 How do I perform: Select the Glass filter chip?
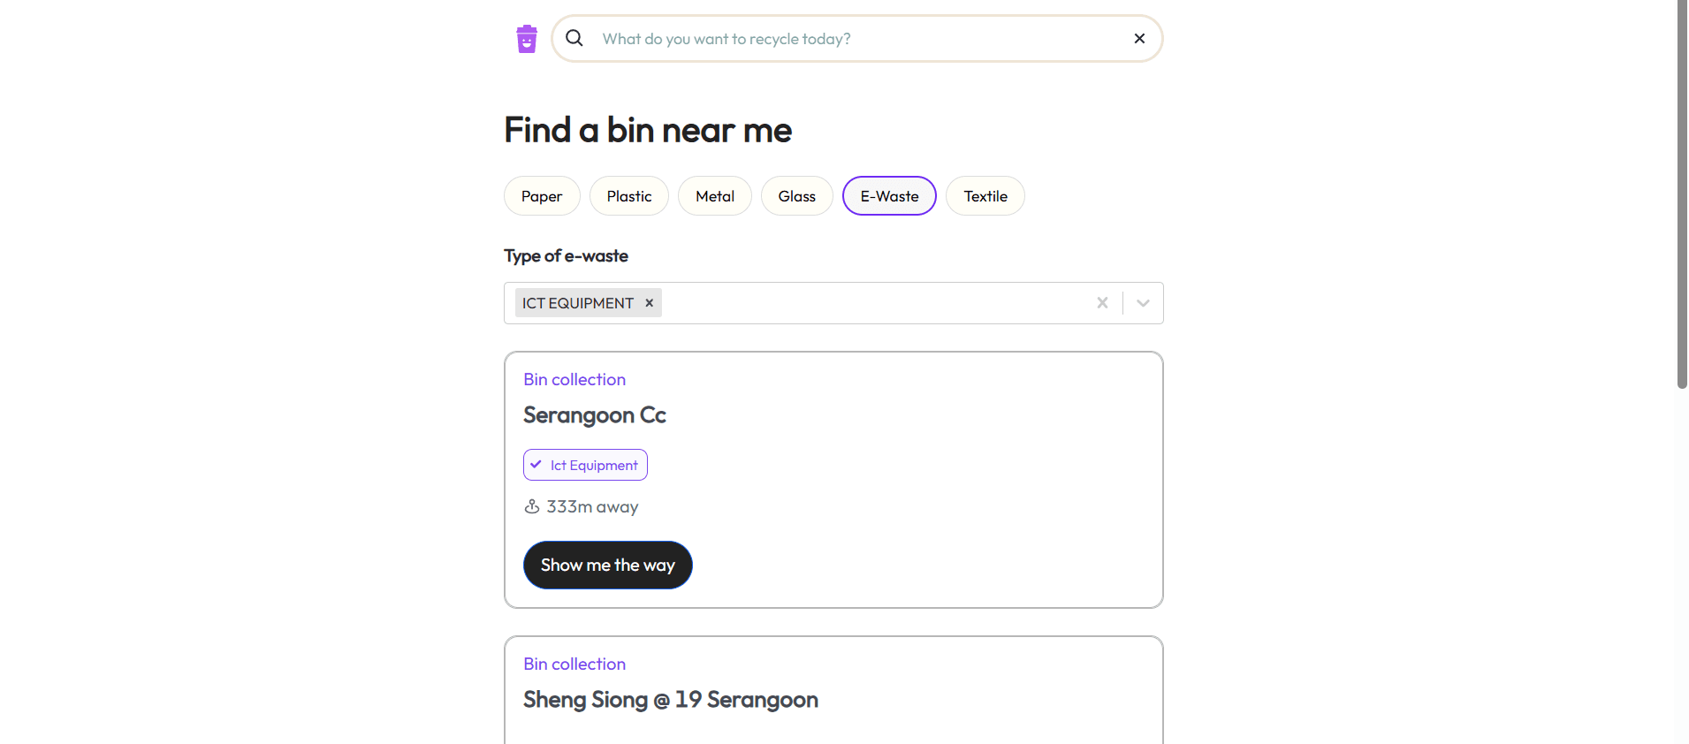pyautogui.click(x=797, y=196)
